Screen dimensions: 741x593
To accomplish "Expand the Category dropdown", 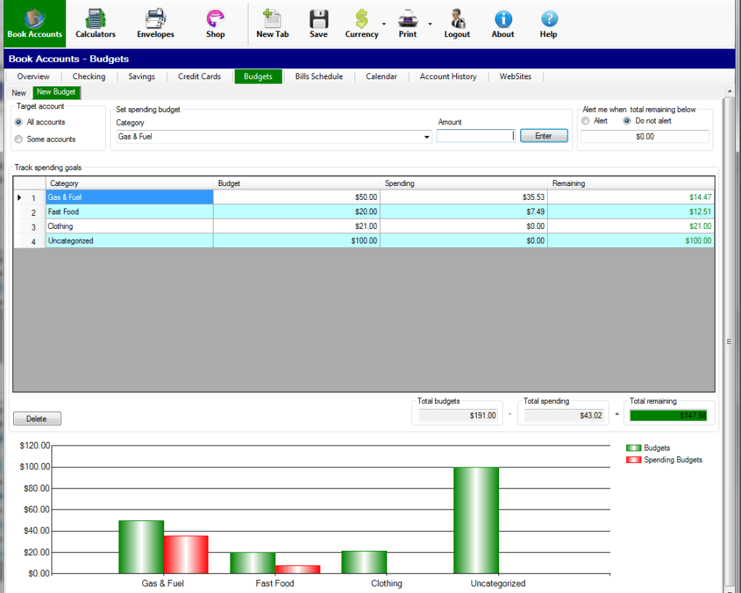I will [x=426, y=137].
